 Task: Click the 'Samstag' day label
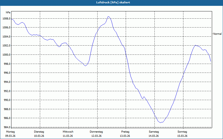pyautogui.click(x=154, y=132)
